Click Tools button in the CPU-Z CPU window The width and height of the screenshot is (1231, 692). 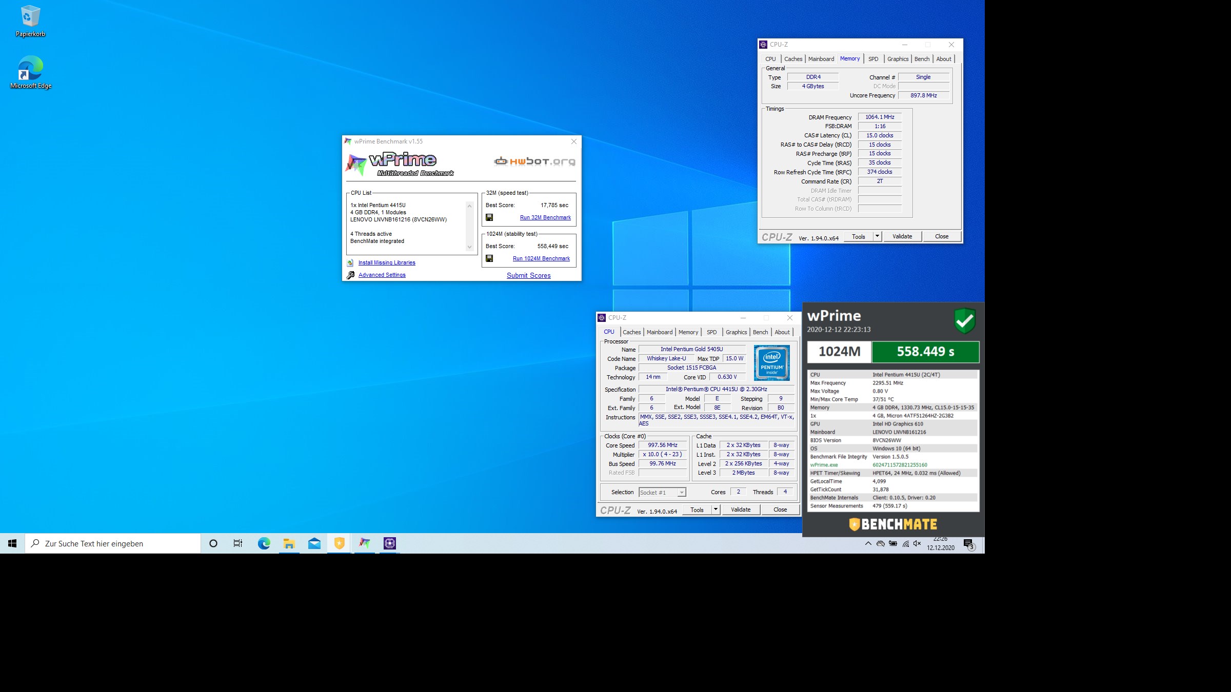pos(697,510)
